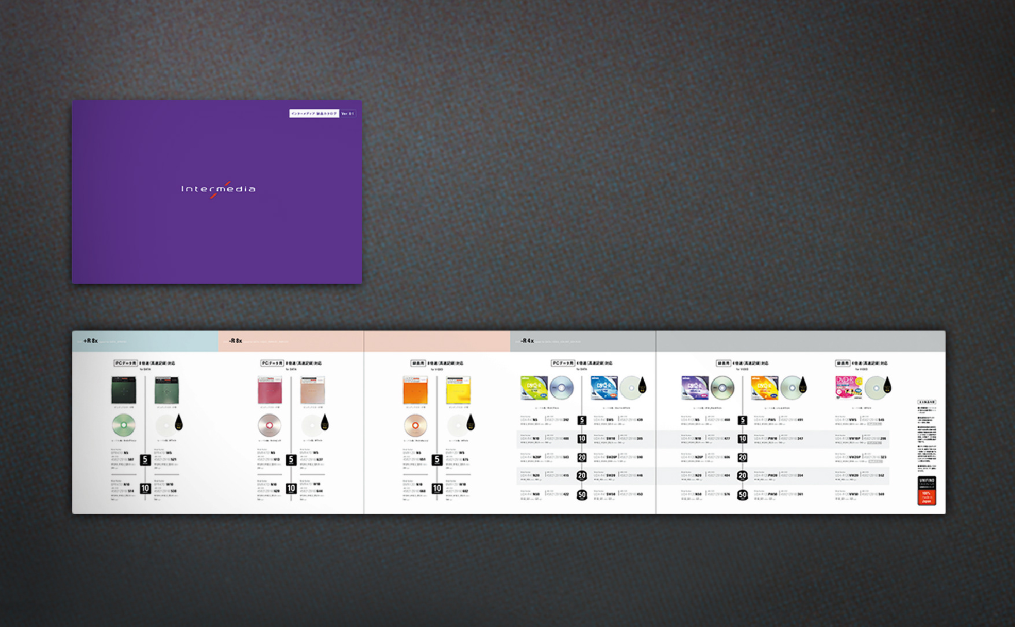Click 録画用 label above the pink package

tap(843, 363)
